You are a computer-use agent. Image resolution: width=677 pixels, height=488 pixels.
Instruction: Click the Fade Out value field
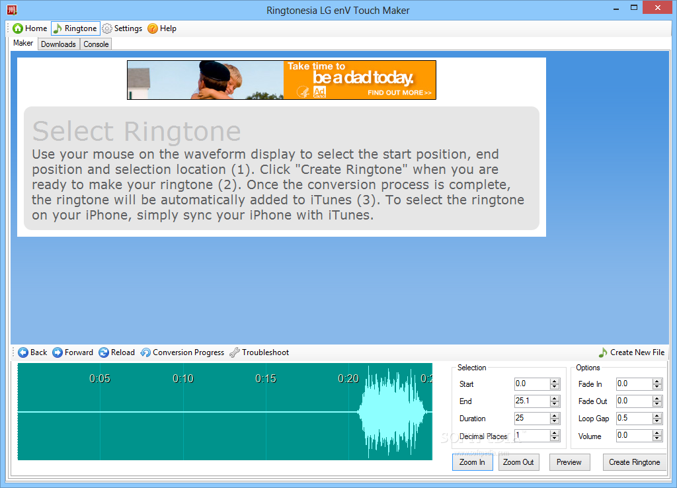pos(634,401)
